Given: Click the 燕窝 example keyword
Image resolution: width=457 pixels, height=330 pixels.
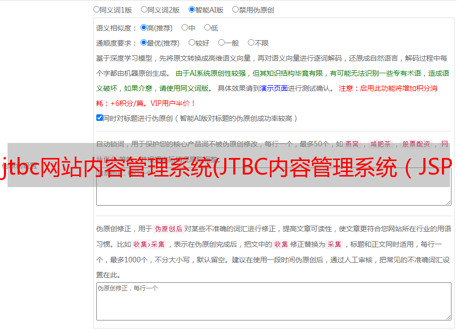Looking at the screenshot, I should [352, 144].
